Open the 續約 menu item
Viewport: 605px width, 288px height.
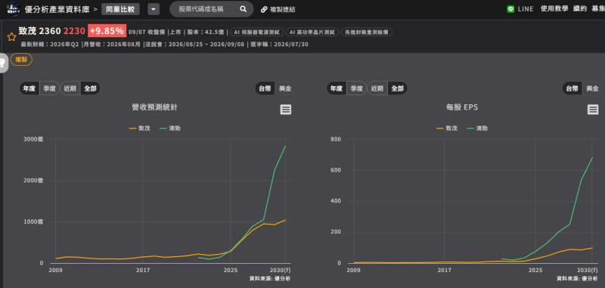coord(579,9)
